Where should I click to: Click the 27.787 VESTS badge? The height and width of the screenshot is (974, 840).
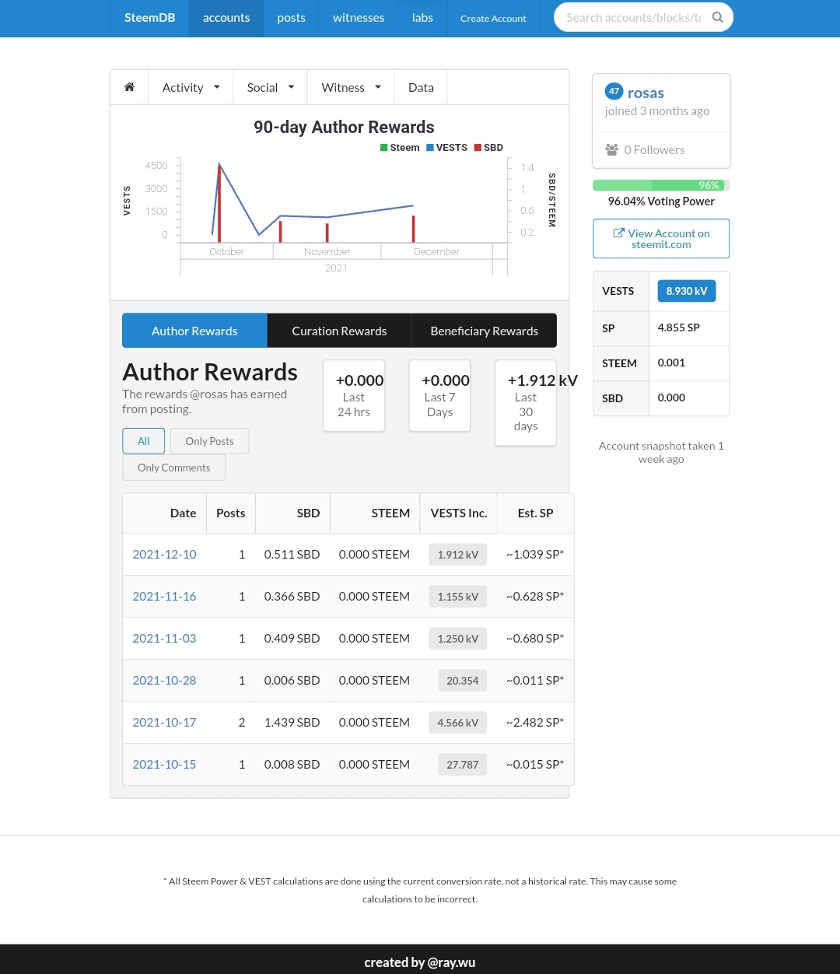point(462,765)
